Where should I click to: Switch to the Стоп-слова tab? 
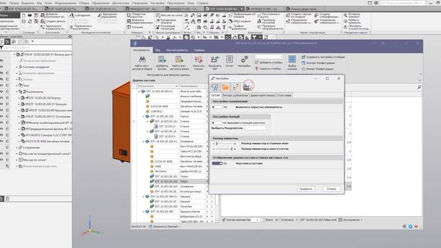point(284,95)
